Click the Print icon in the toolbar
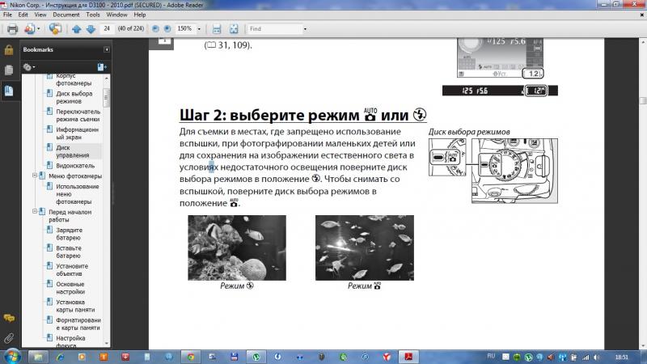647x364 pixels. (x=12, y=29)
